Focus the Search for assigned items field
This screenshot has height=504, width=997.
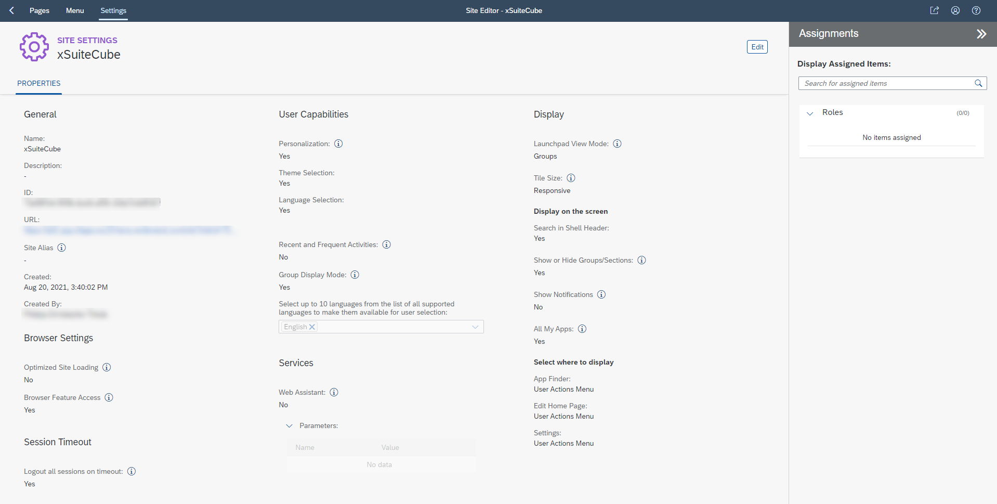pyautogui.click(x=886, y=83)
